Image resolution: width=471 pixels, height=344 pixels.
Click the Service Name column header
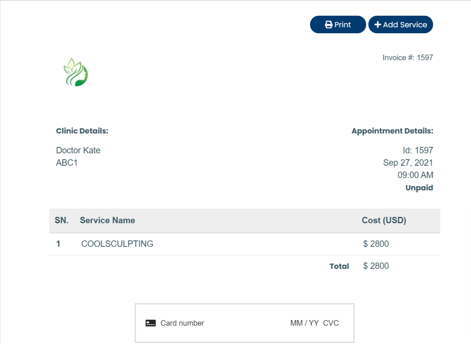coord(107,220)
